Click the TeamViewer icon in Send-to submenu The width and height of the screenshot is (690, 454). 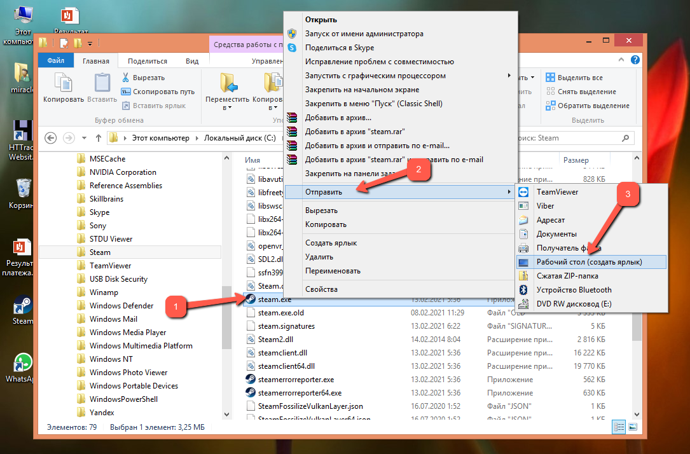tap(523, 192)
